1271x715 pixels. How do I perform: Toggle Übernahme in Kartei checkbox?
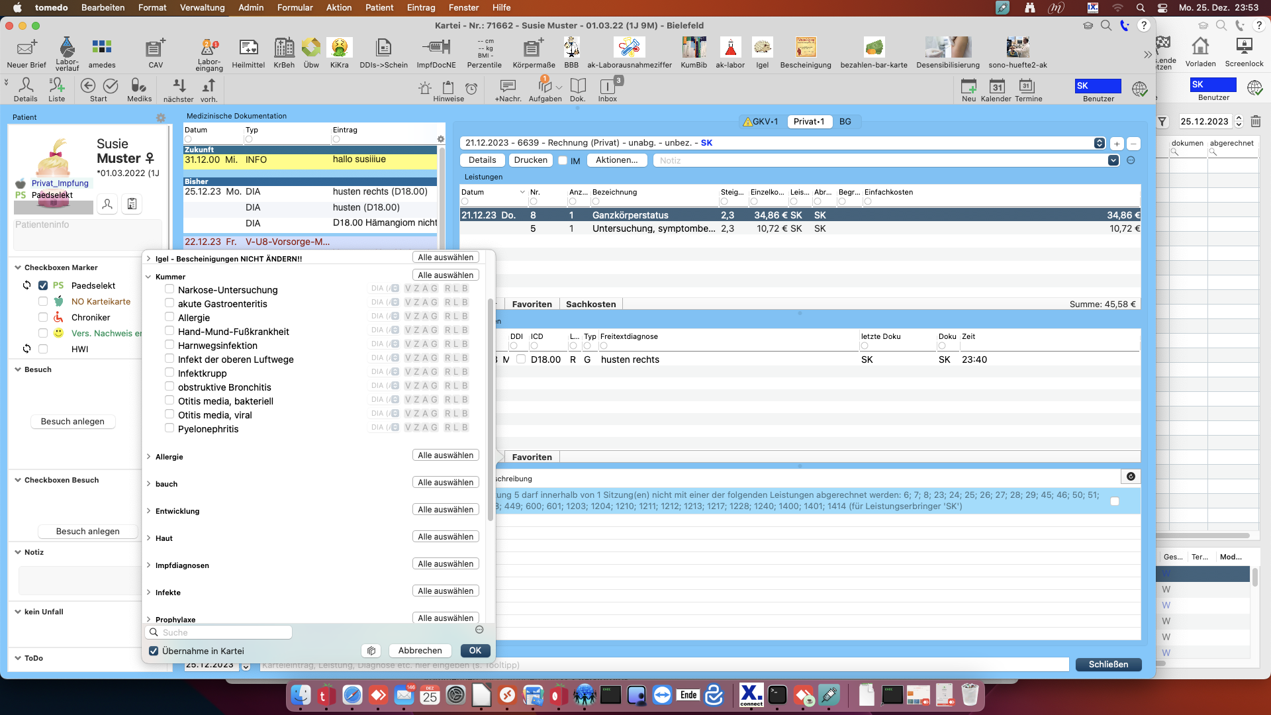pyautogui.click(x=154, y=651)
